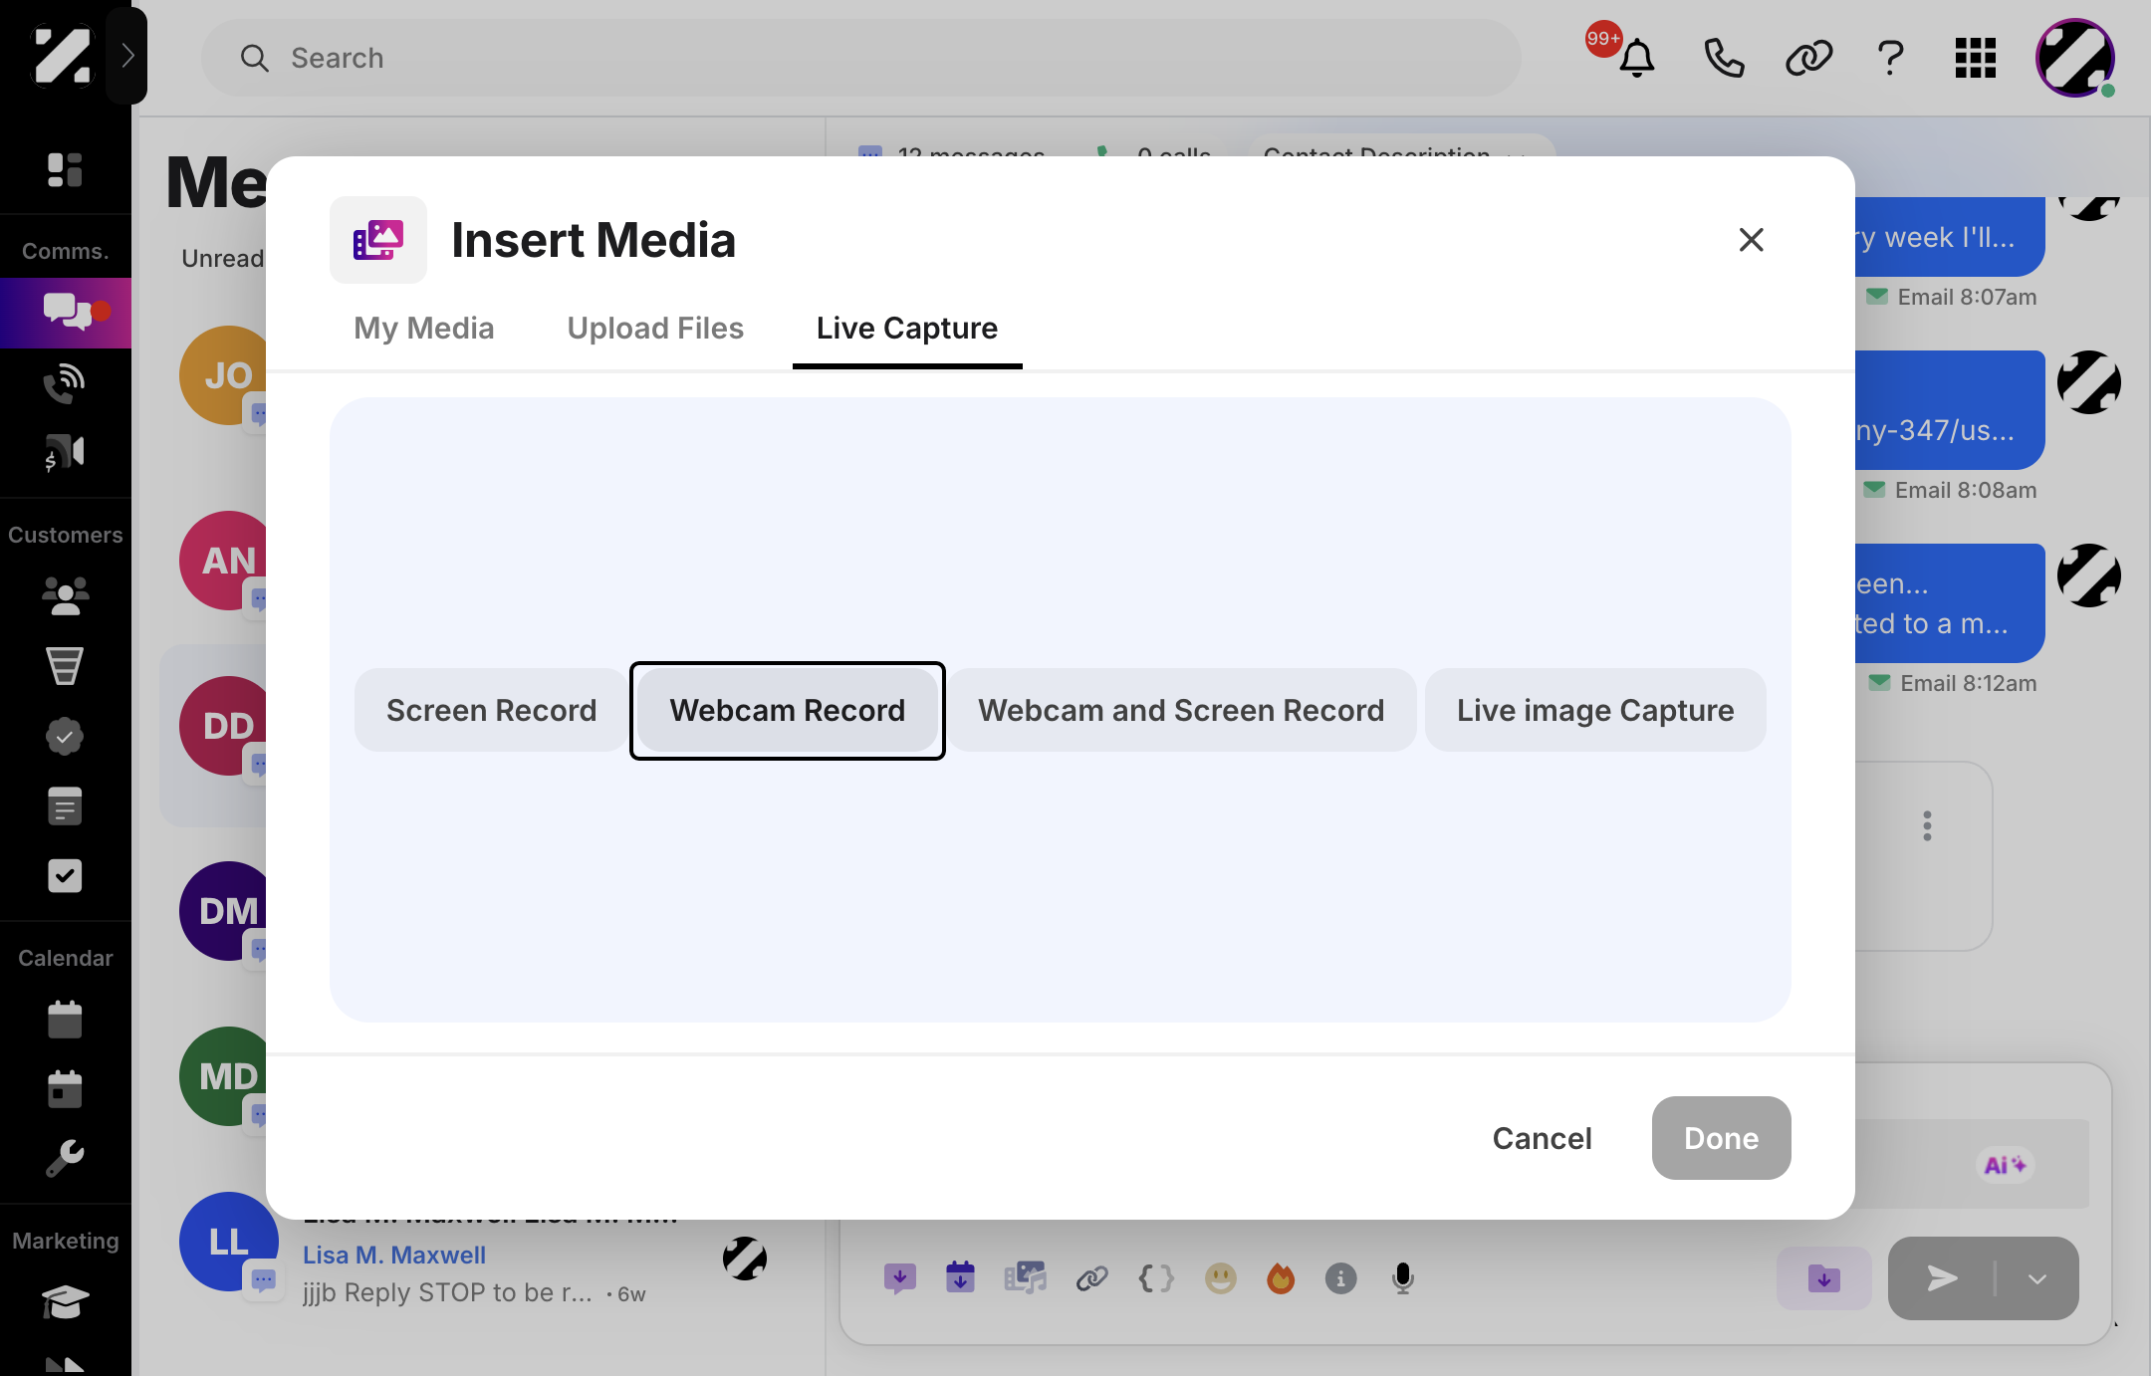Click the Z logo in sidebar

62,56
